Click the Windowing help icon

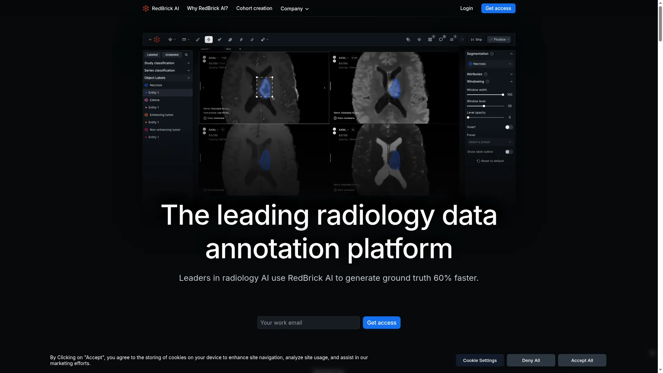pos(488,82)
